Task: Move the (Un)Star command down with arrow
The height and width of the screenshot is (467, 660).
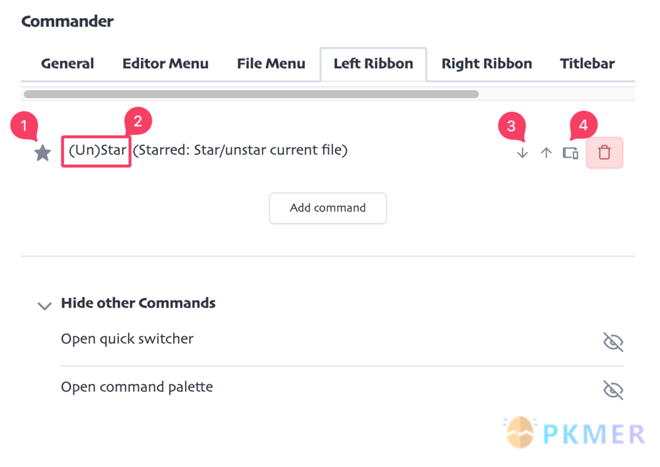Action: click(522, 153)
